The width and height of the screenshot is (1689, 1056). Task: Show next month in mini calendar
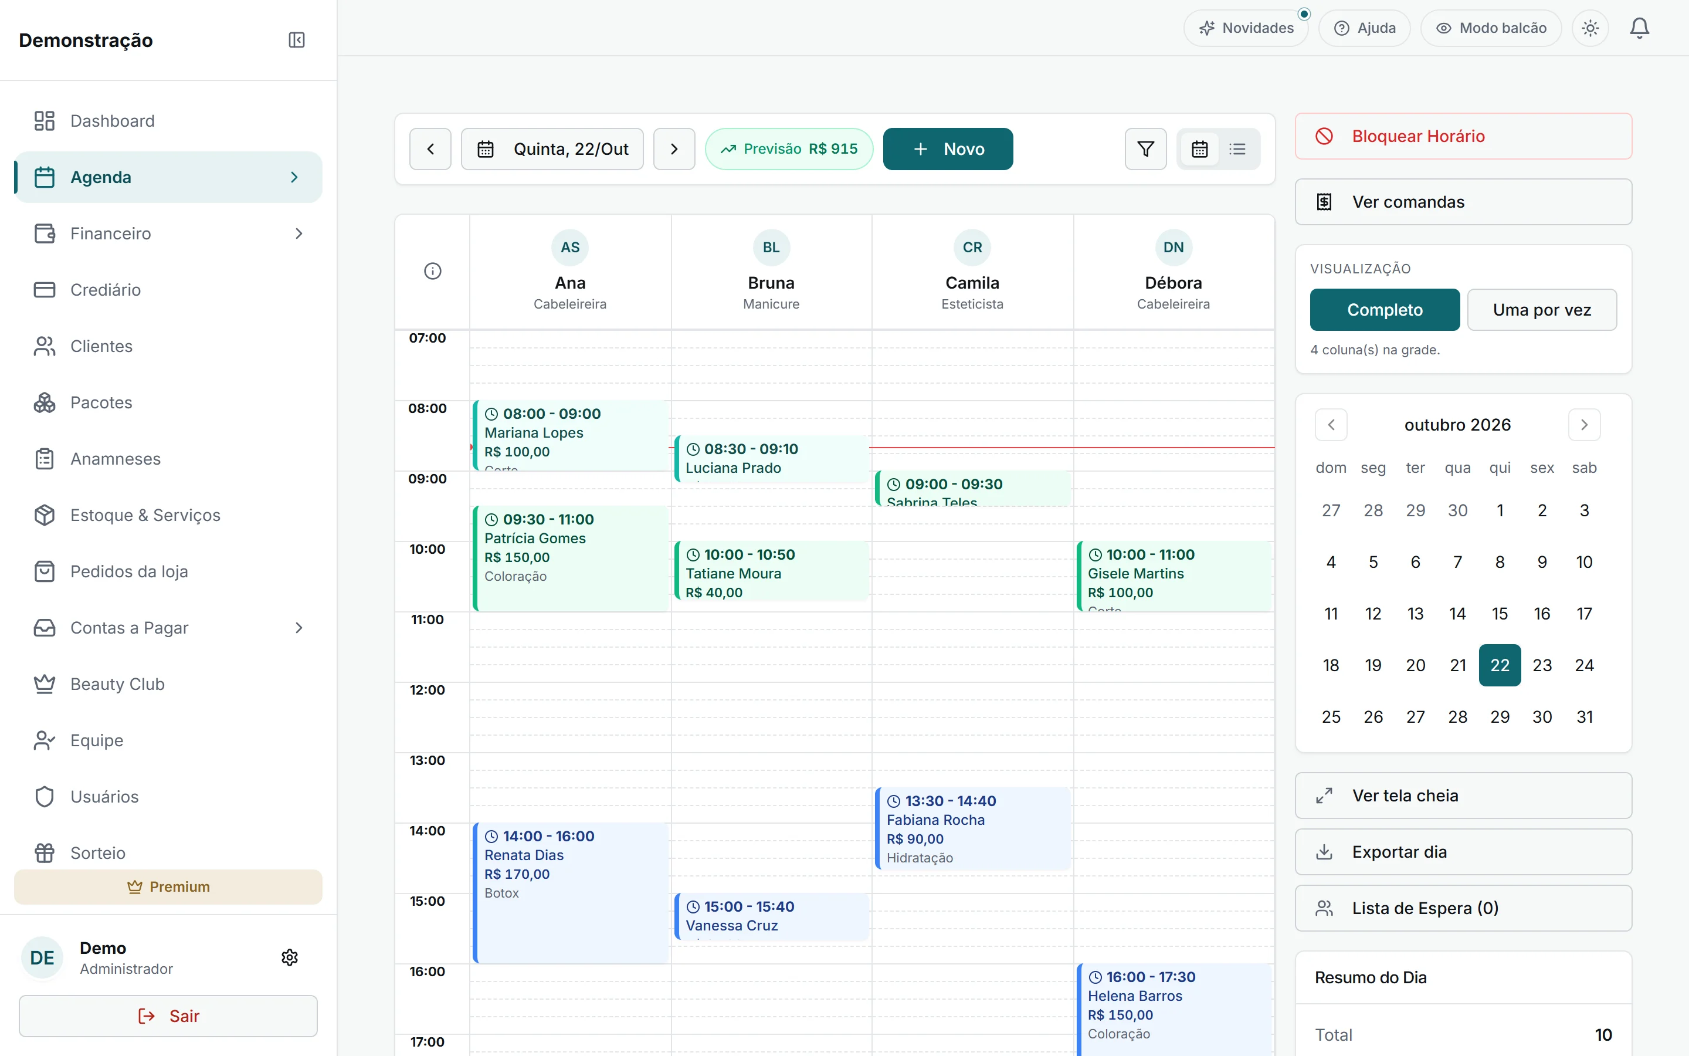tap(1583, 425)
